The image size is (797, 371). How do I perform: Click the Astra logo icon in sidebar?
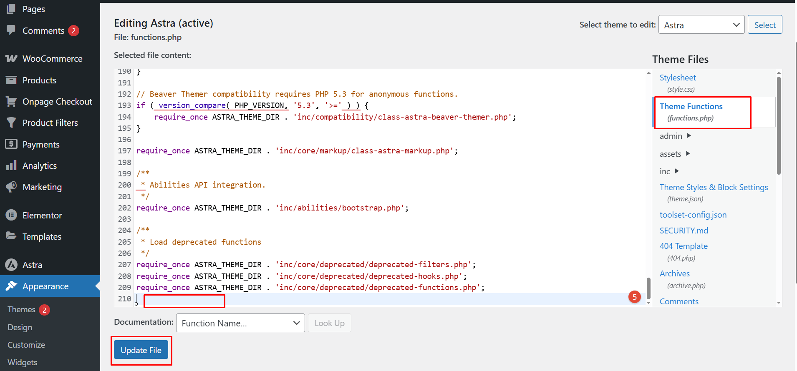[11, 265]
